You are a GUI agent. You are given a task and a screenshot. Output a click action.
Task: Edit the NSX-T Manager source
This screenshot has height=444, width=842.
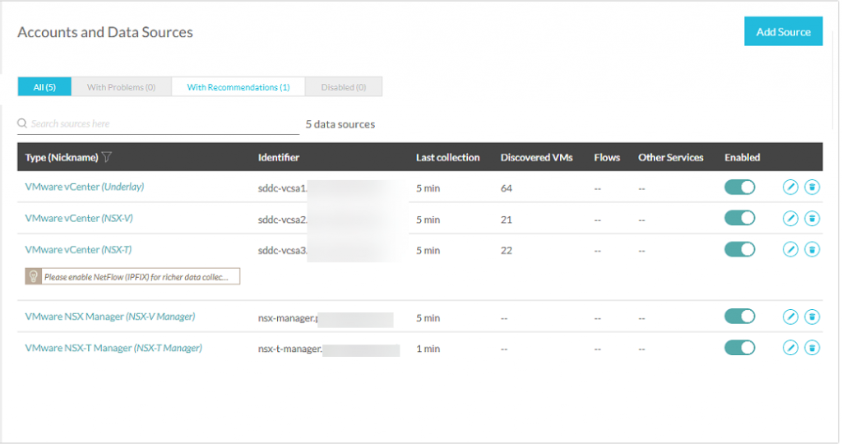790,348
